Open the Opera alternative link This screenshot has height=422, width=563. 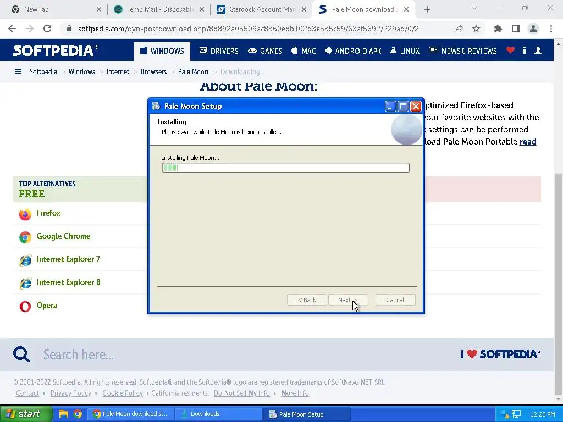(x=47, y=306)
